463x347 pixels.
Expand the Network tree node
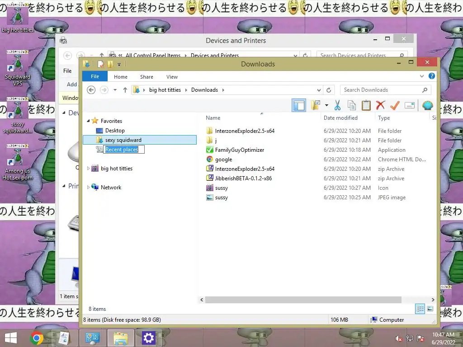pyautogui.click(x=88, y=187)
